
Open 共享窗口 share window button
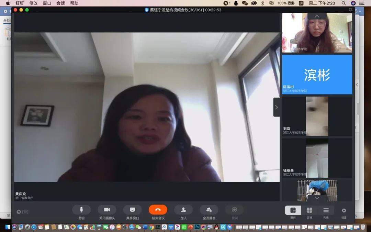point(133,210)
